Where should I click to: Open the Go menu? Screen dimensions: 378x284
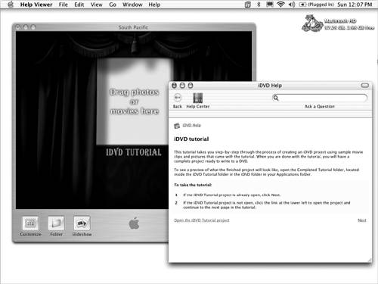[x=113, y=5]
